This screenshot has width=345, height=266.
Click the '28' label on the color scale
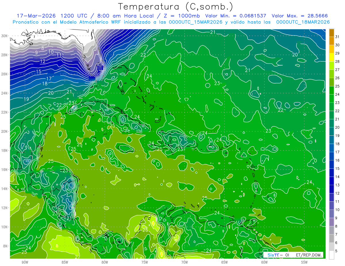pos(338,61)
